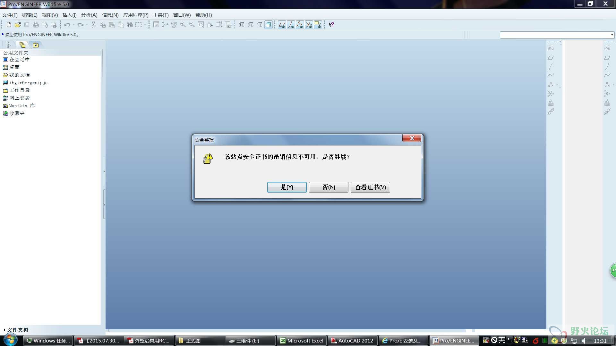This screenshot has height=346, width=616.
Task: Click the Refit view icon
Action: click(201, 25)
